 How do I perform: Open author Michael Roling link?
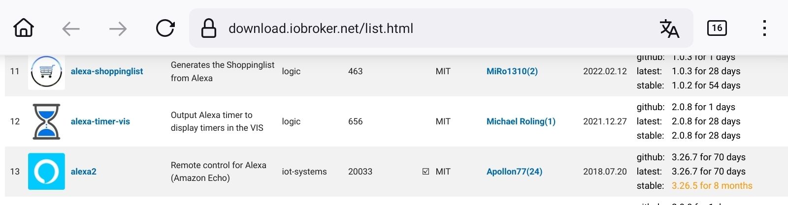[x=521, y=121]
